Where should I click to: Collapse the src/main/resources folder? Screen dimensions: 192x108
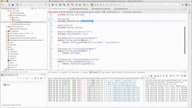coord(7,27)
